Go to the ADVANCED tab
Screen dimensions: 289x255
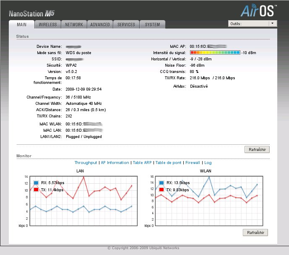point(100,24)
